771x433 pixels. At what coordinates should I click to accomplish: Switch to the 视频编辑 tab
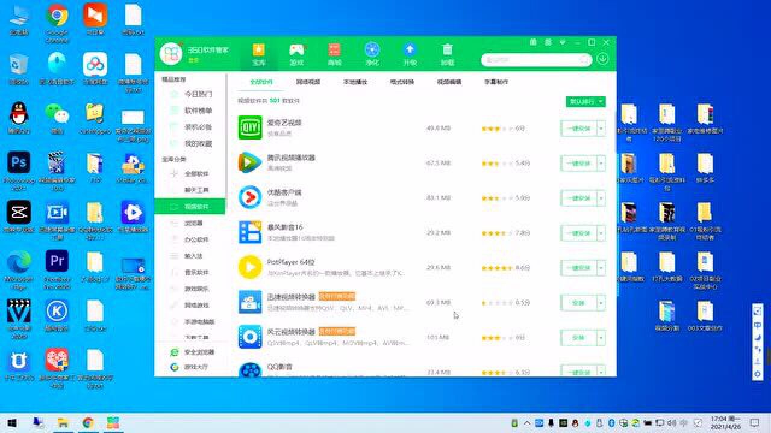coord(449,82)
